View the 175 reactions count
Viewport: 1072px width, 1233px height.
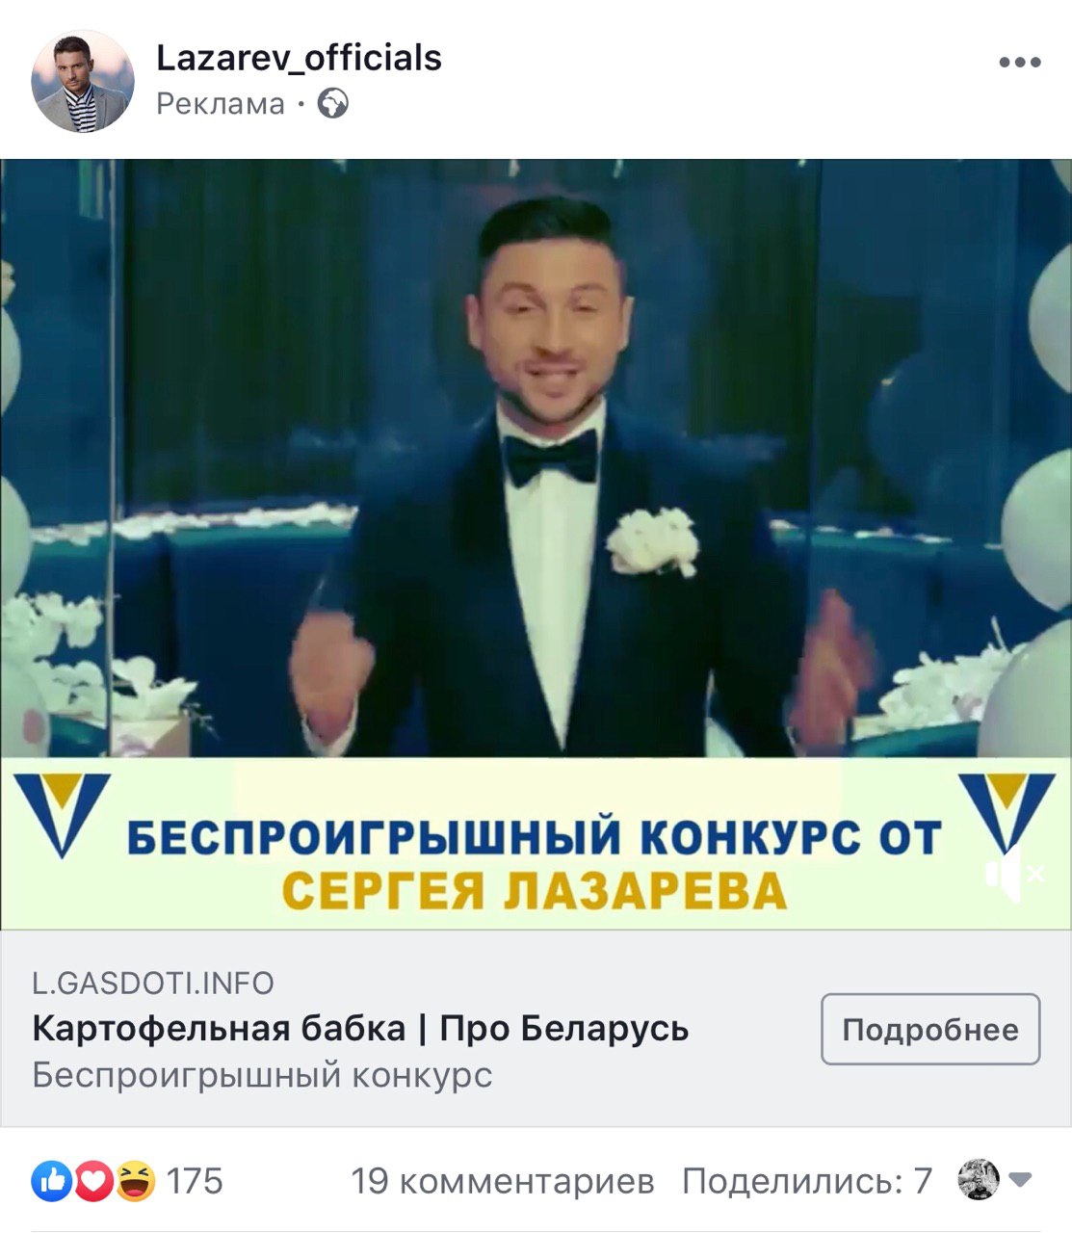(195, 1181)
